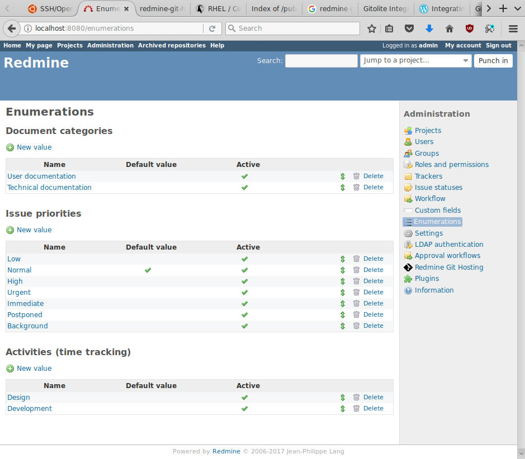The width and height of the screenshot is (525, 459).
Task: Open Trackers in Administration sidebar
Action: 429,176
